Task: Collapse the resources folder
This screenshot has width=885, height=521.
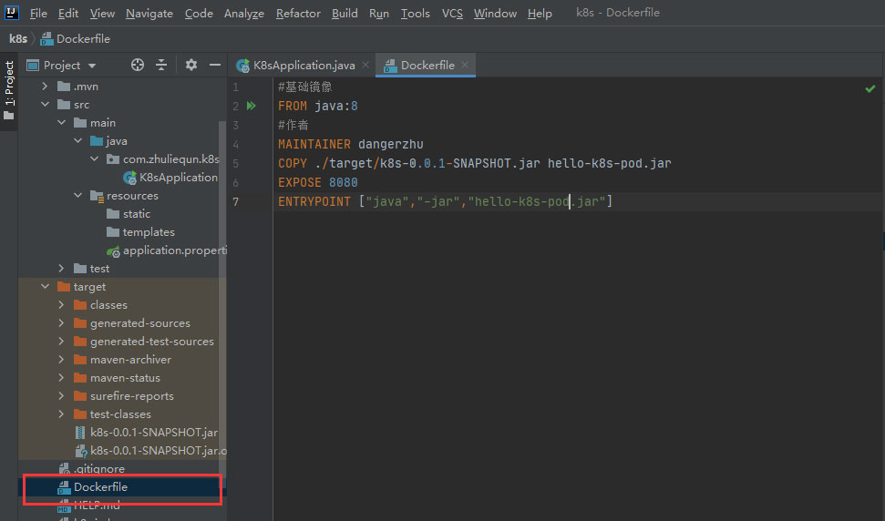Action: pyautogui.click(x=77, y=196)
